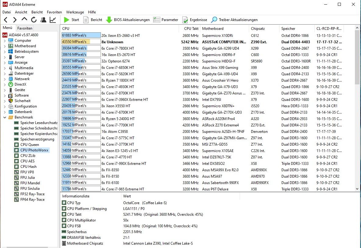Sort by Speicher column header
361x248 pixels.
click(297, 29)
